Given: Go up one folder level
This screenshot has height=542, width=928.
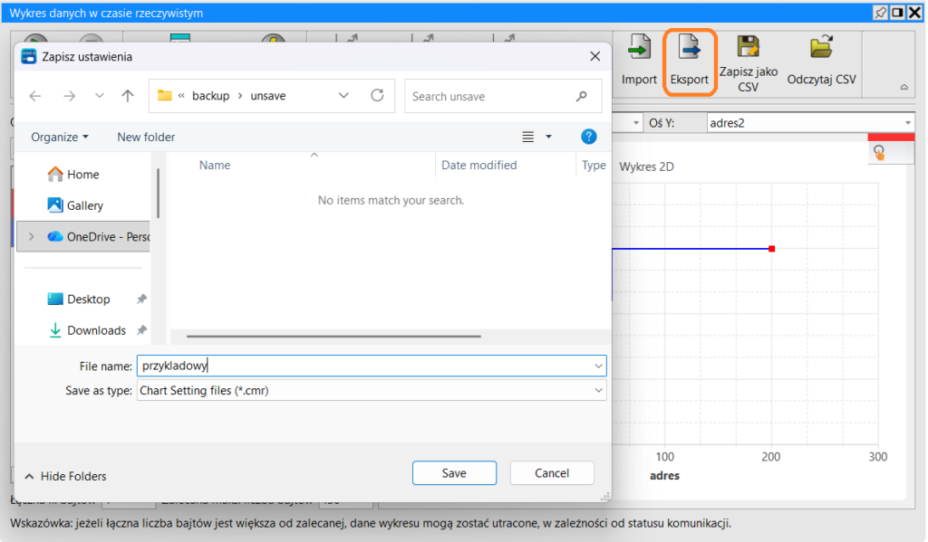Looking at the screenshot, I should [x=127, y=96].
